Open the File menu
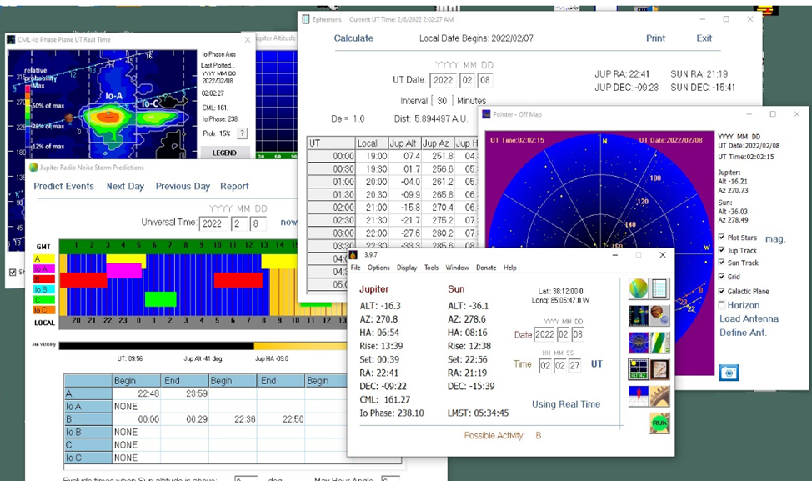The width and height of the screenshot is (812, 481). [355, 268]
